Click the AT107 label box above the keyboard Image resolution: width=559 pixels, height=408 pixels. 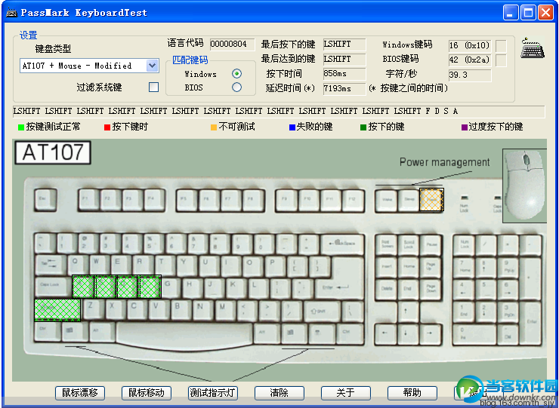tap(53, 152)
